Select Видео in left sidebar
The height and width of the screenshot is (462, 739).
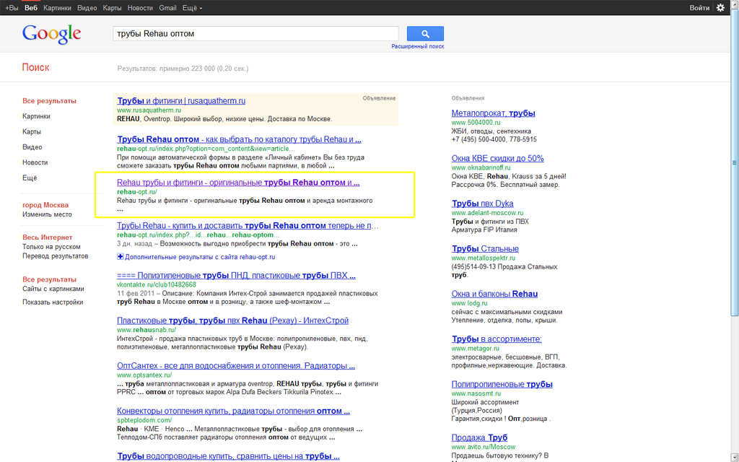tap(32, 147)
